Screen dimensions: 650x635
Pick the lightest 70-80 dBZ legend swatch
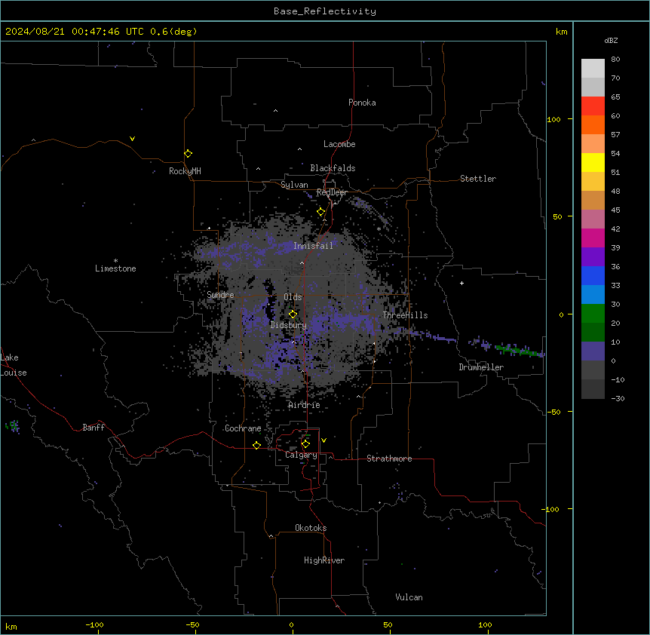point(593,69)
